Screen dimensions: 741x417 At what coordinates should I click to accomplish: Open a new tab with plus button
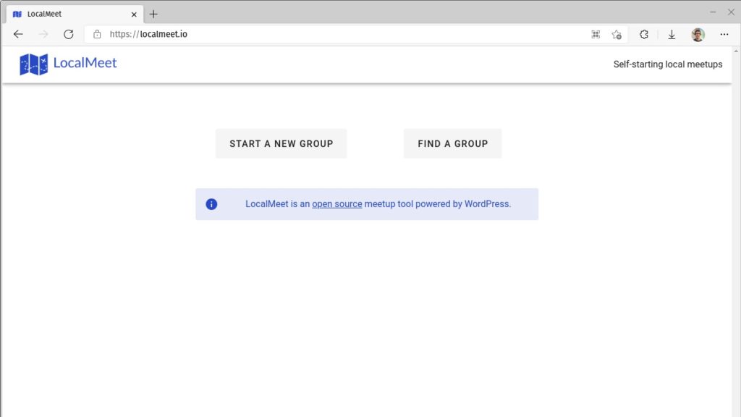click(x=153, y=14)
